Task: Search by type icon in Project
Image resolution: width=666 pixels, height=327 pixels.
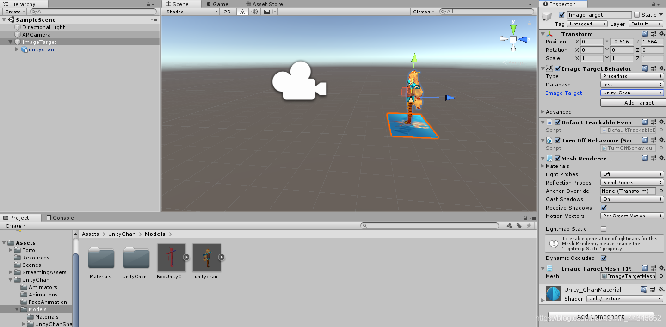Action: [509, 226]
